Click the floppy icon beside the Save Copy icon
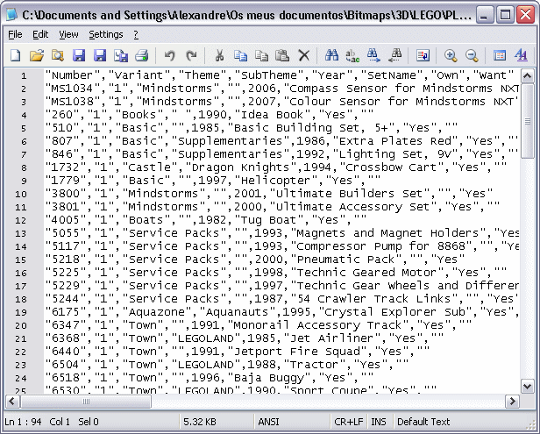The image size is (540, 434). (x=100, y=55)
